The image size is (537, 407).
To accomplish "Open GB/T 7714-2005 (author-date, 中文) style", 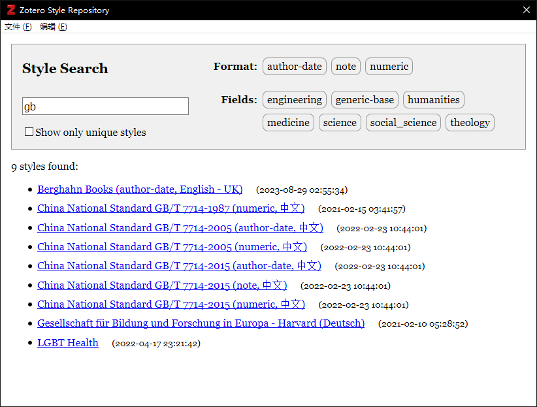I will tap(180, 228).
